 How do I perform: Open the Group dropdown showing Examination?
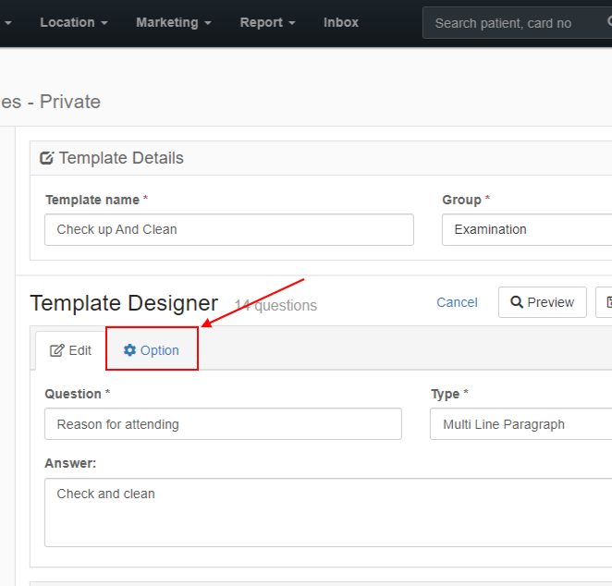[527, 229]
